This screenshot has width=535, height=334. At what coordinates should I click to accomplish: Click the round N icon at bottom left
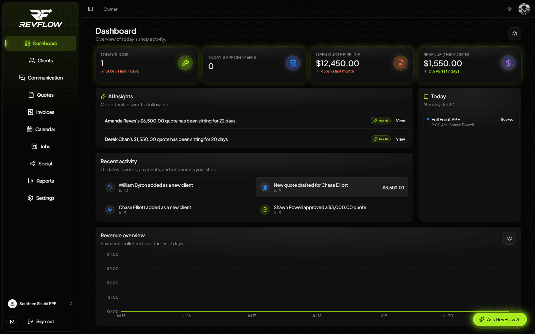coord(12,322)
